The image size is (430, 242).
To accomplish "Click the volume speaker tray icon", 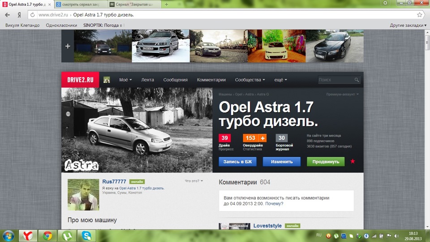I will 396,236.
